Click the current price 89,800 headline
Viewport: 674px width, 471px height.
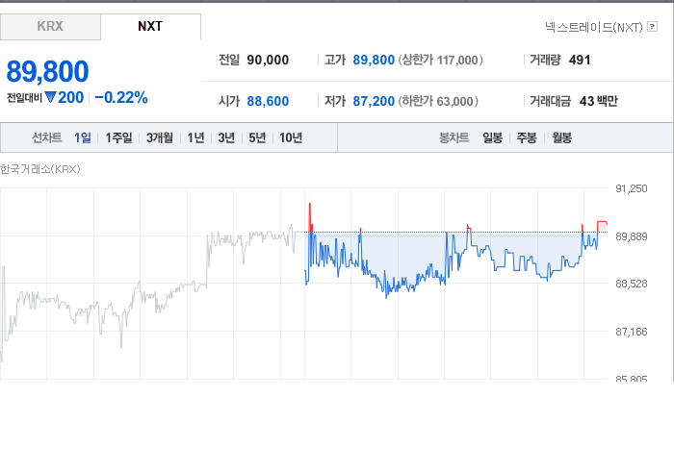[48, 71]
